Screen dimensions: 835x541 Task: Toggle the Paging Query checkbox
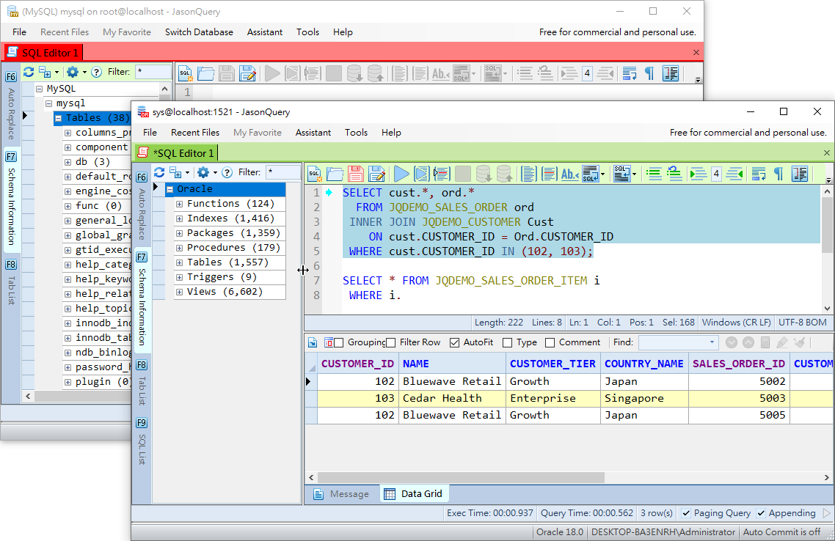[687, 513]
